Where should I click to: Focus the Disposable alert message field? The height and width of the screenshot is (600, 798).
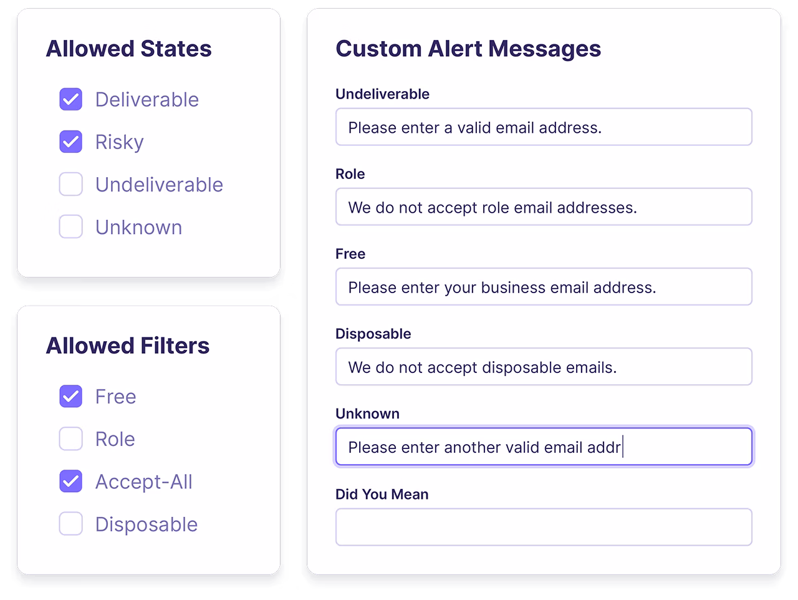(544, 366)
